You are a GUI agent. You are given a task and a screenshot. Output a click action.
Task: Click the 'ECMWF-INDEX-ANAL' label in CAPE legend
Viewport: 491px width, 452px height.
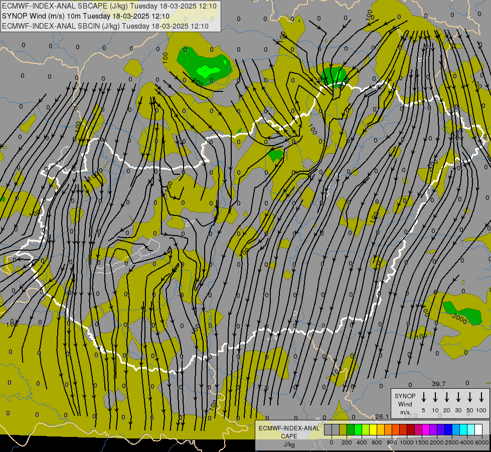(x=289, y=428)
